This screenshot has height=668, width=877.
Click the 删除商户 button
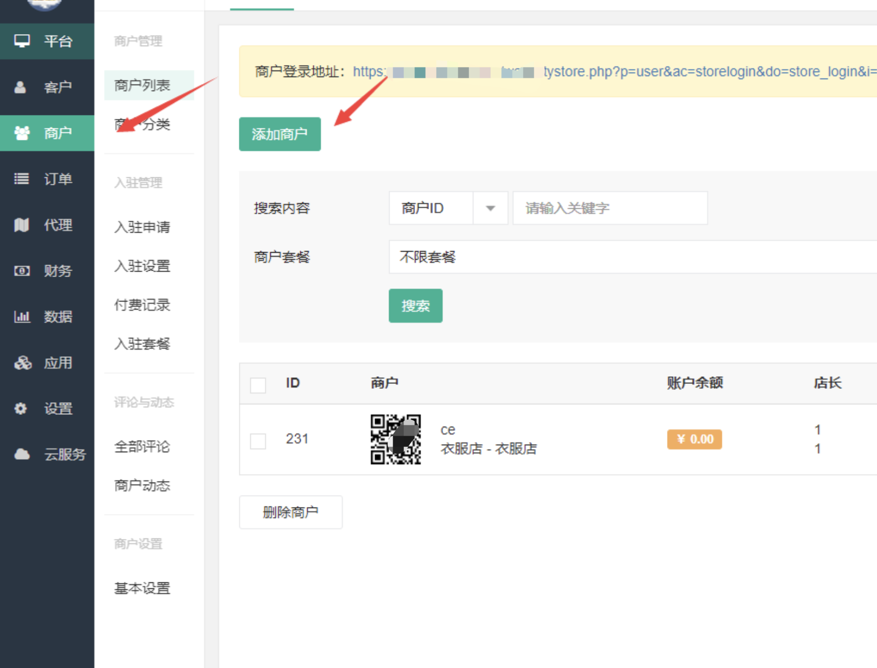pos(290,512)
